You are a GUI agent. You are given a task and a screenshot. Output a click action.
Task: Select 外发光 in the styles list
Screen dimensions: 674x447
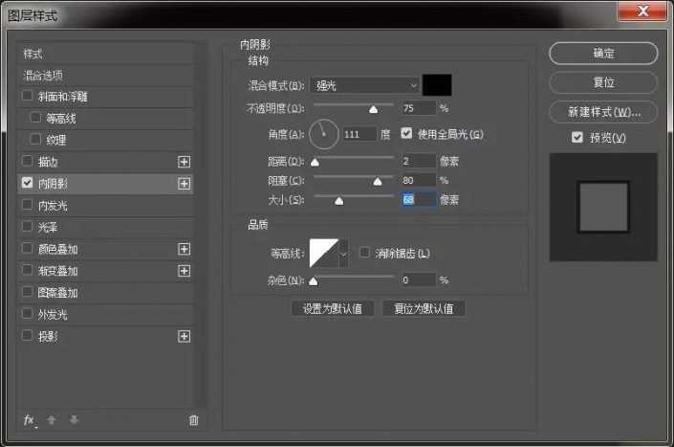[52, 315]
